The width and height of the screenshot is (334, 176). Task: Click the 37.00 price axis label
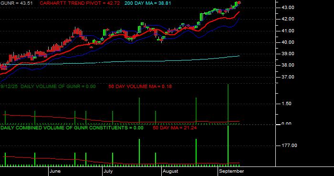[x=288, y=77]
